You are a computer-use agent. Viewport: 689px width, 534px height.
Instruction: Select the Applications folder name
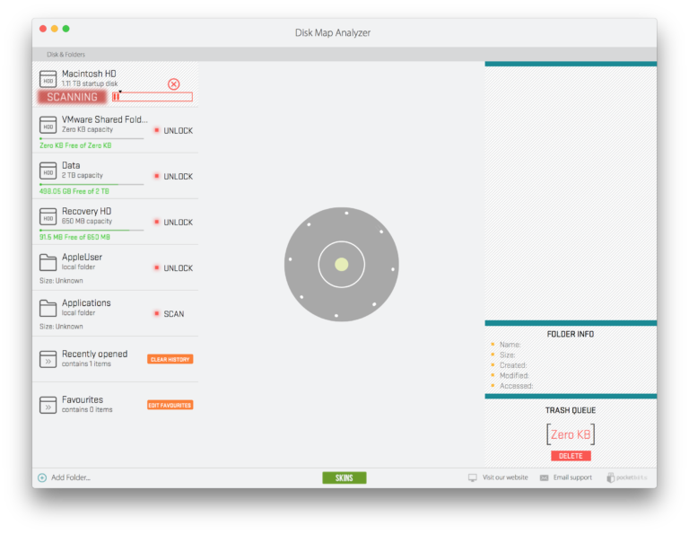pyautogui.click(x=86, y=302)
